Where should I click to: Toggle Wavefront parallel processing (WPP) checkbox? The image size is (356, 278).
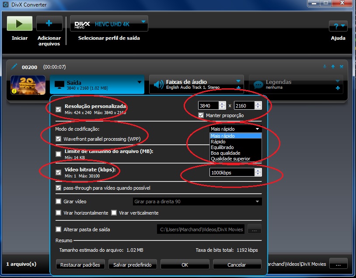[x=58, y=139]
